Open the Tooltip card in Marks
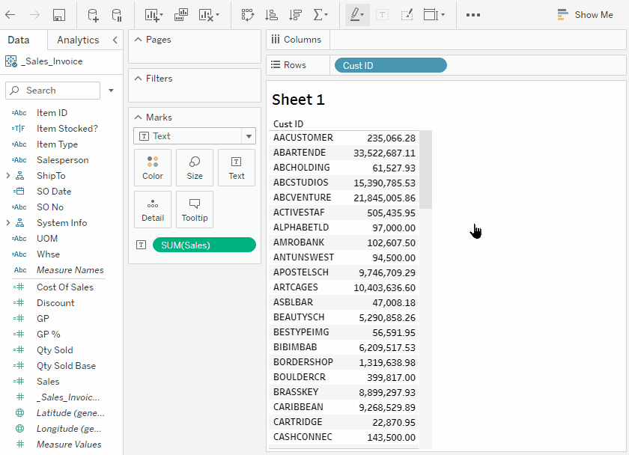This screenshot has width=629, height=455. click(x=195, y=210)
